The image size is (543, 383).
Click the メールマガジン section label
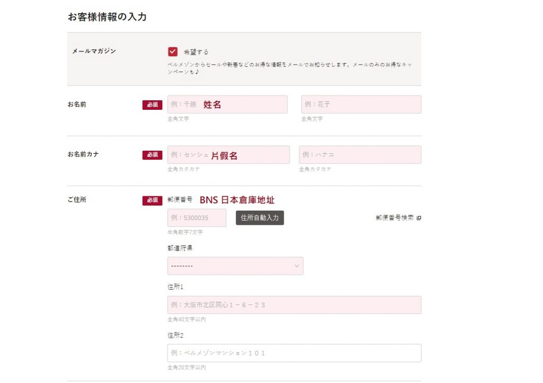pyautogui.click(x=94, y=51)
